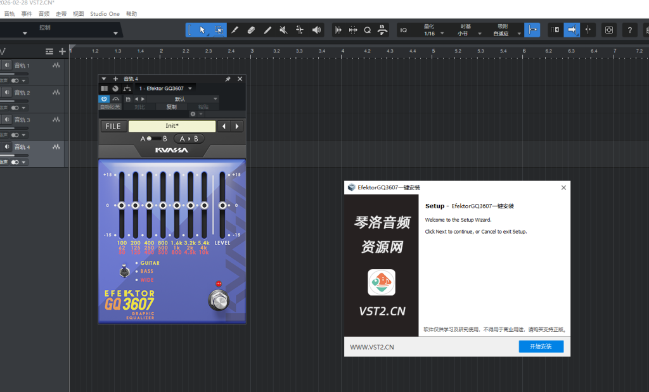This screenshot has width=649, height=392.
Task: Pin the Efektor plugin window
Action: coord(228,79)
